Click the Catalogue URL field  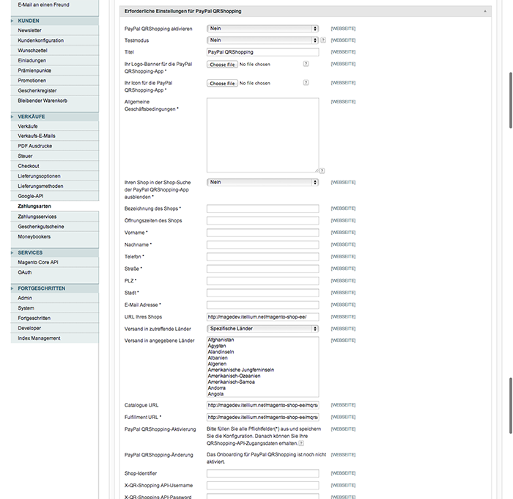pyautogui.click(x=262, y=405)
